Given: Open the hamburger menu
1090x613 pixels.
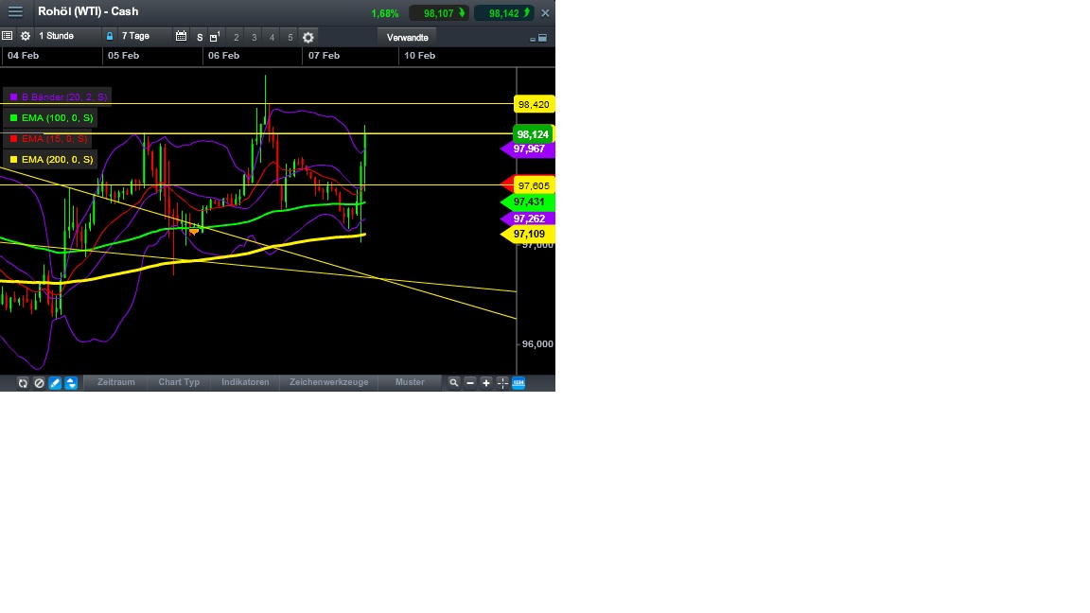Looking at the screenshot, I should click(14, 11).
